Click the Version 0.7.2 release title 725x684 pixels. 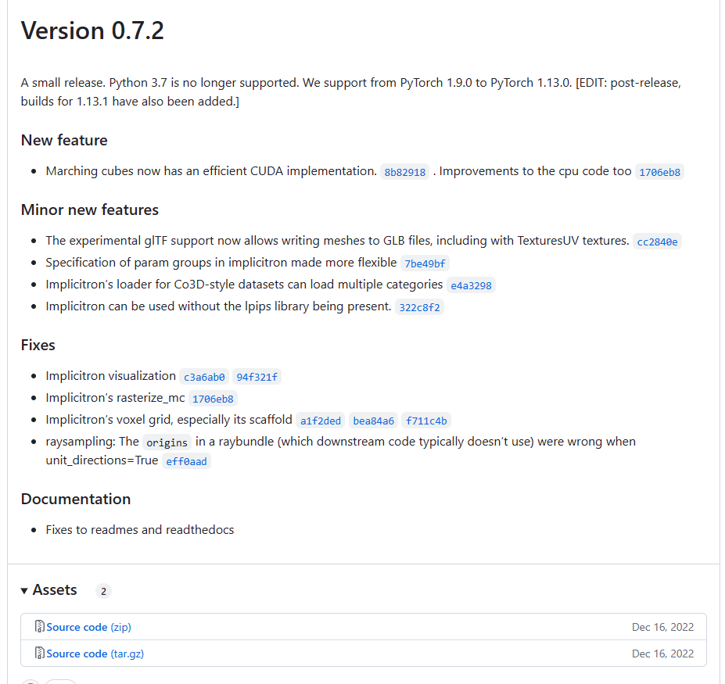click(x=92, y=31)
